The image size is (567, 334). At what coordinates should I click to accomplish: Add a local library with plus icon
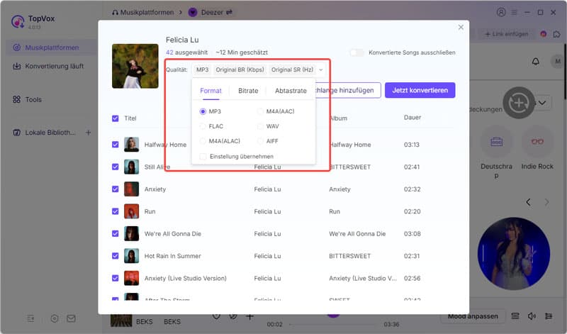click(x=88, y=133)
